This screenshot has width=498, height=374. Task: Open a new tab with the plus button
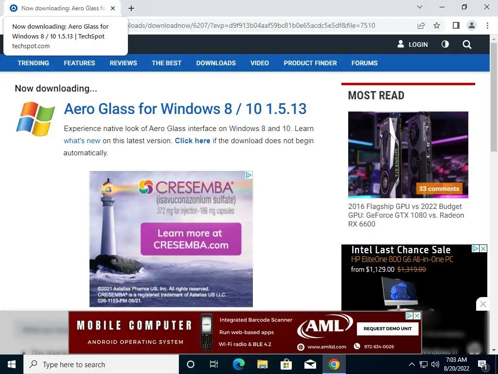[131, 8]
